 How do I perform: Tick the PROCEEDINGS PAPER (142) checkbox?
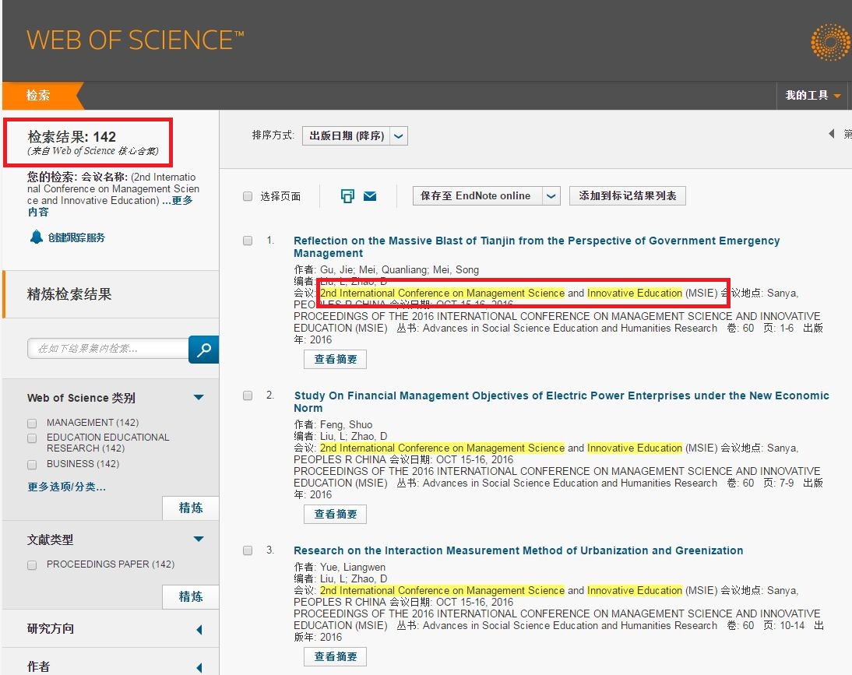(32, 564)
